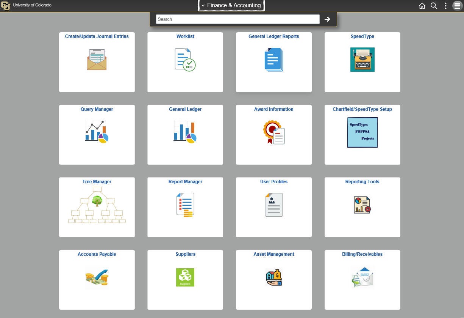
Task: Open the Award Information ribbon icon
Action: [x=273, y=132]
